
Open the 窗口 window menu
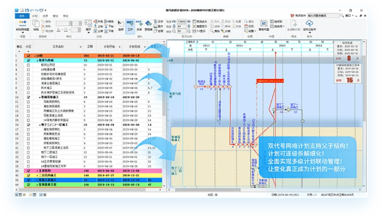(349, 15)
